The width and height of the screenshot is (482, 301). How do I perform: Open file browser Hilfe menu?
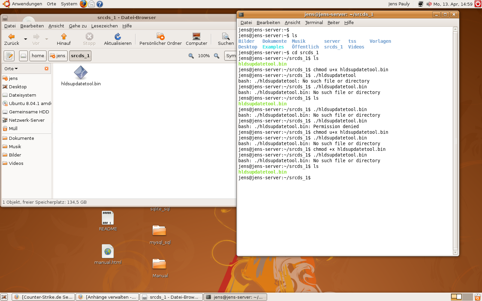coord(127,26)
